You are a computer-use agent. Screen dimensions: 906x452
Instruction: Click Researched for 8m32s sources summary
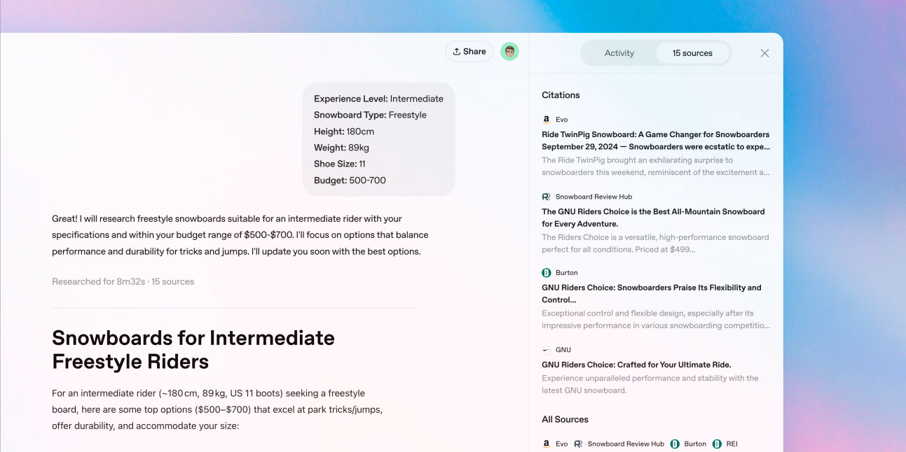123,281
